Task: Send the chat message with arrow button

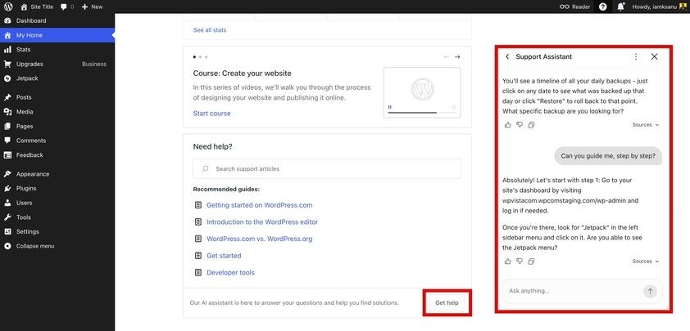Action: [x=650, y=291]
